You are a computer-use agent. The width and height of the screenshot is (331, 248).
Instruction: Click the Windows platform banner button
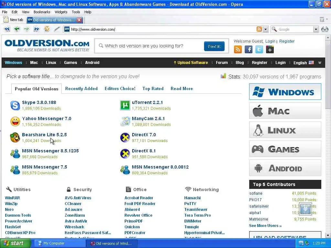pyautogui.click(x=285, y=91)
